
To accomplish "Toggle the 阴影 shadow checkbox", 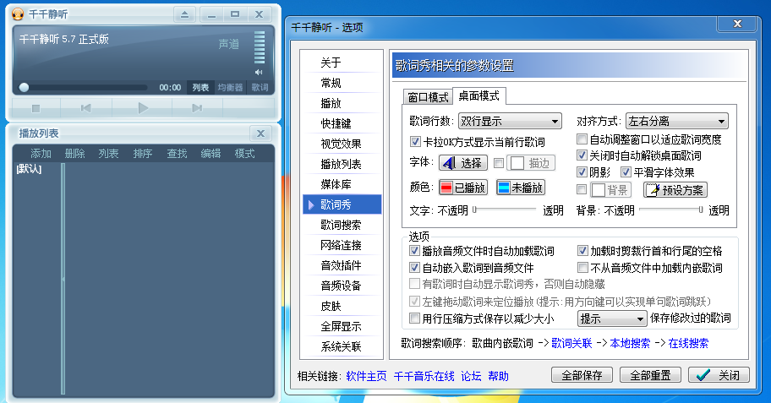I will click(582, 172).
